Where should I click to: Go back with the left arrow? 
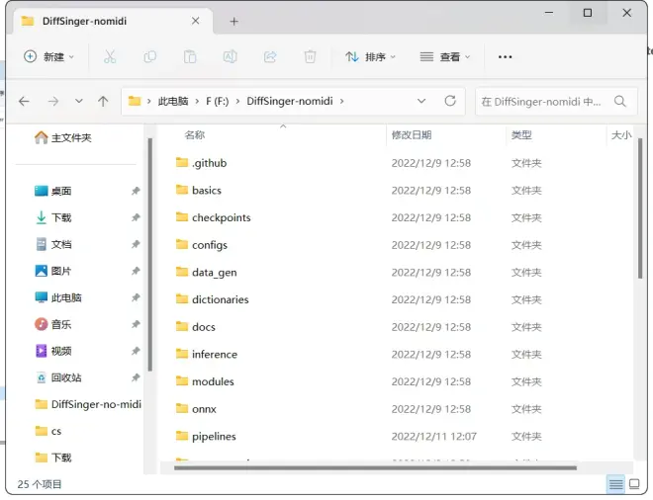click(24, 101)
